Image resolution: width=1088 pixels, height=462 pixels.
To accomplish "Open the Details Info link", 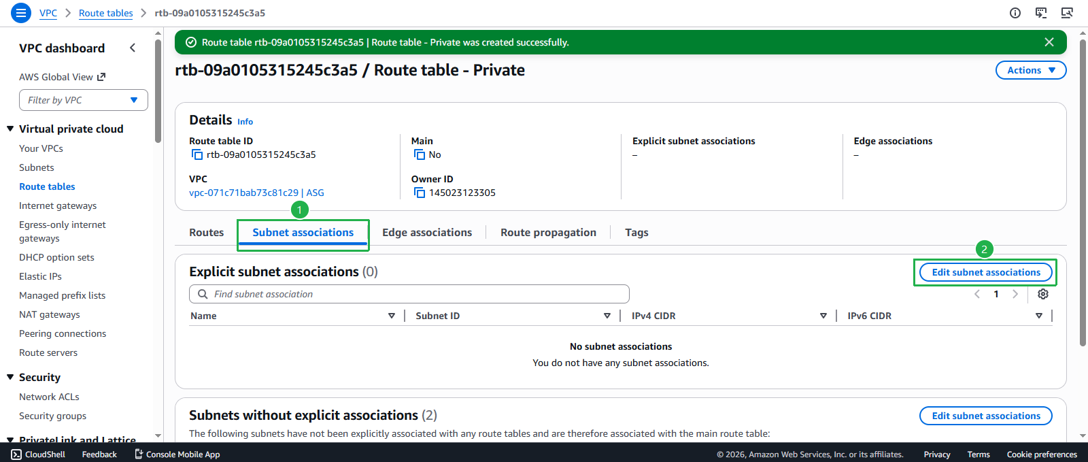I will tap(245, 122).
